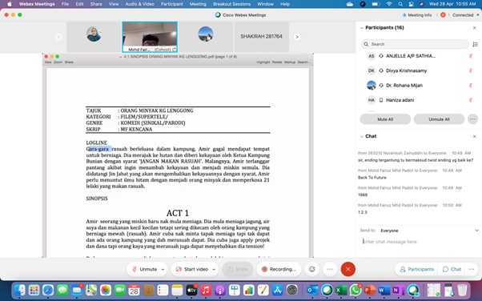The height and width of the screenshot is (301, 482).
Task: Collapse the Chat section
Action: tap(362, 137)
